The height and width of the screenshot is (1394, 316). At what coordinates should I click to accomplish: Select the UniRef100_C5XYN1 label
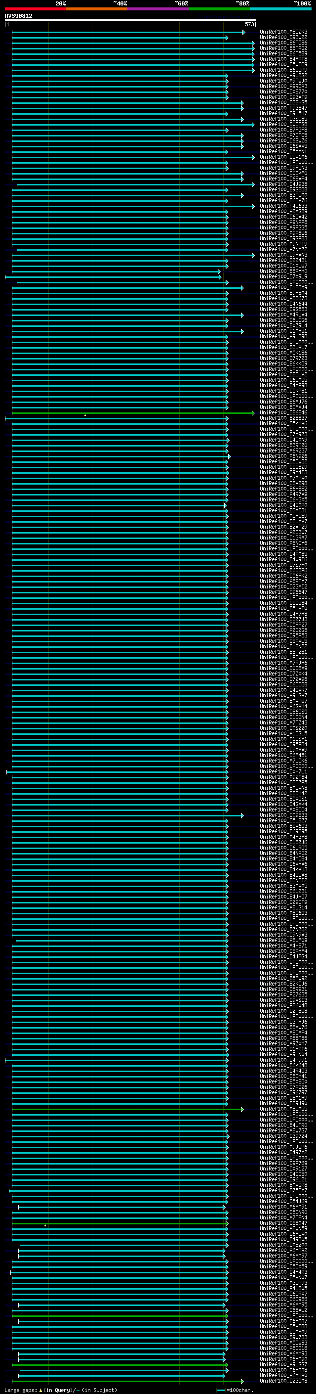283,152
